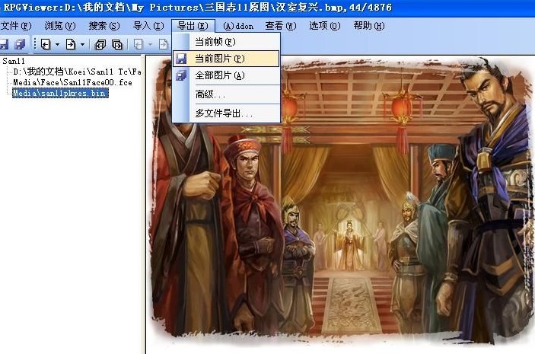Open the 文件(F) menu
The image size is (535, 354).
(x=16, y=26)
